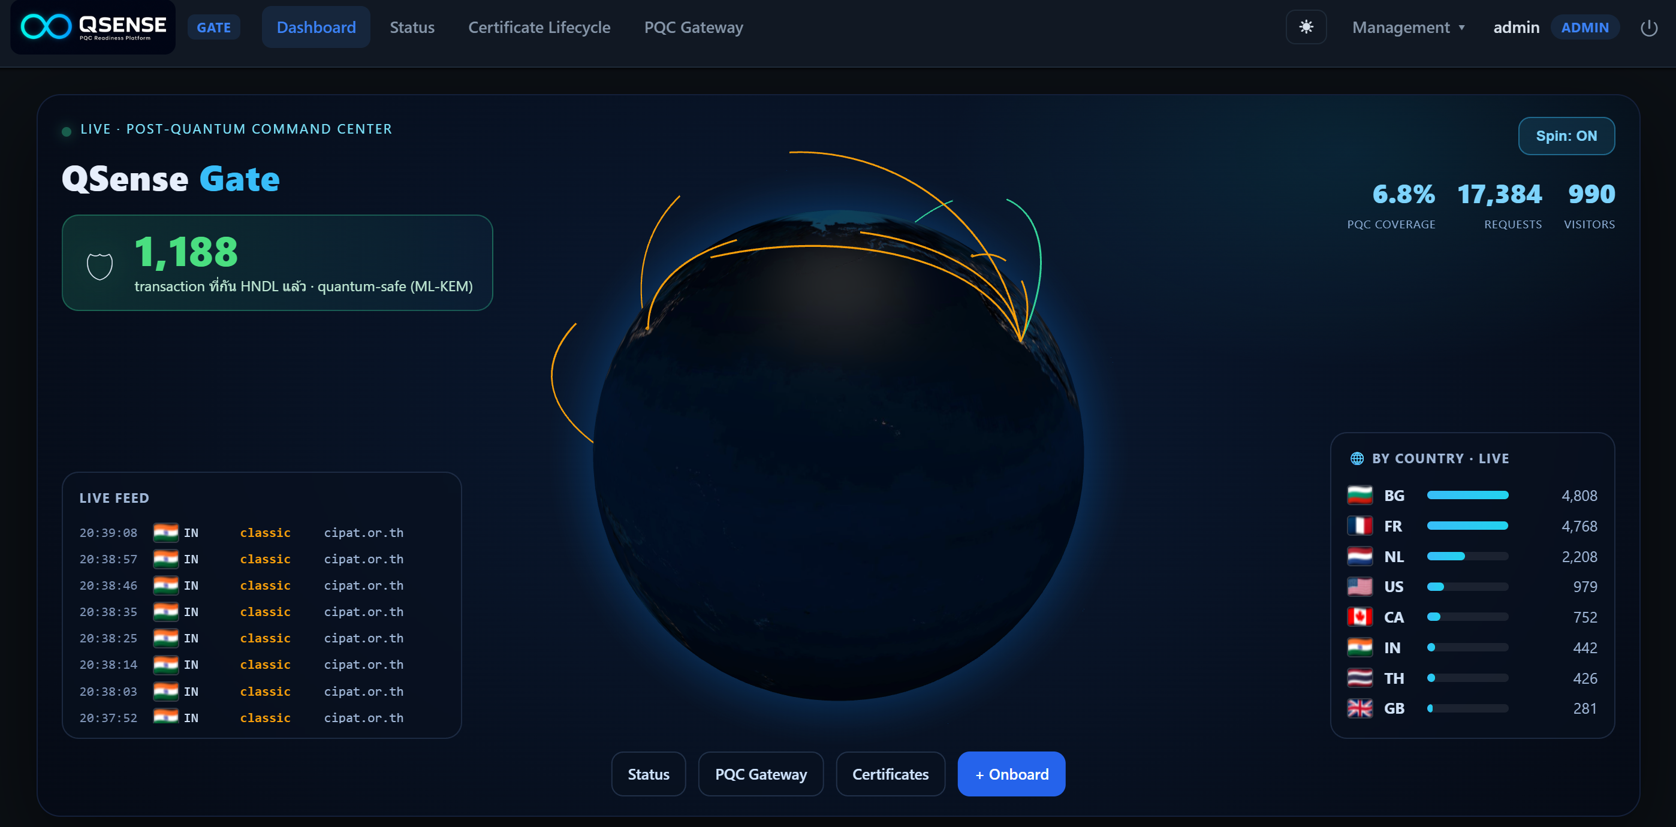Click the power logout icon
The height and width of the screenshot is (827, 1676).
pyautogui.click(x=1648, y=28)
